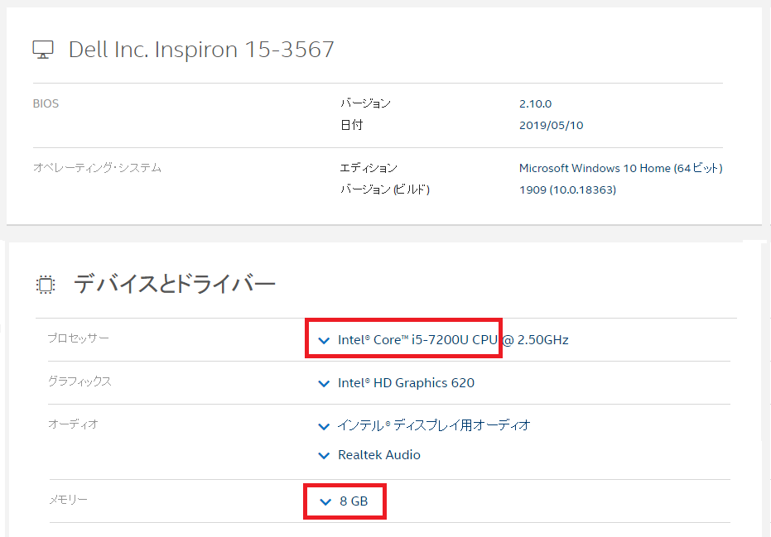The image size is (771, 537).
Task: Click the build value 1909 (10.0.18363)
Action: point(567,189)
